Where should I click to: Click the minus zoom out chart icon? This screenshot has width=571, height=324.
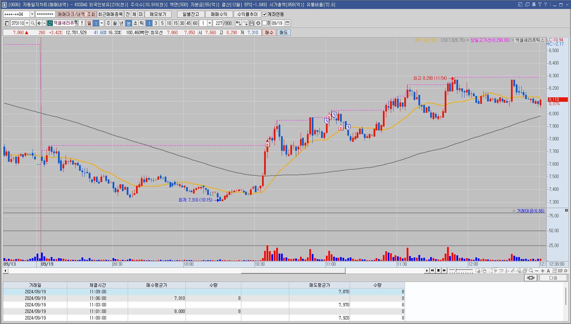[x=536, y=271]
